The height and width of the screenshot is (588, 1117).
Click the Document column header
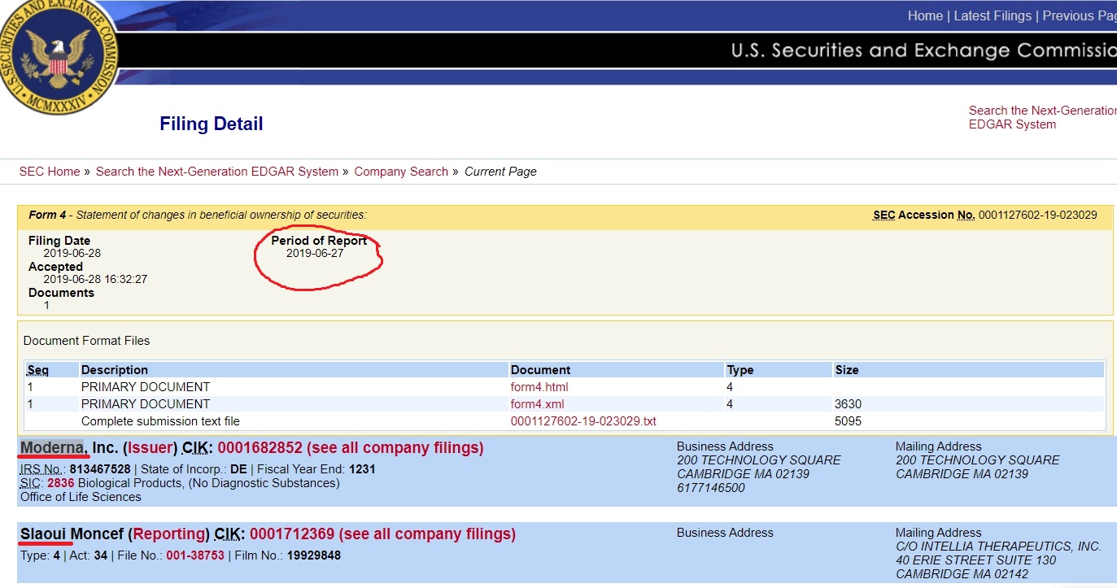click(541, 370)
